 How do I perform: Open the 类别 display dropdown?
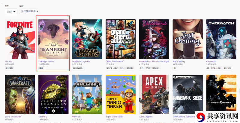tap(11, 12)
